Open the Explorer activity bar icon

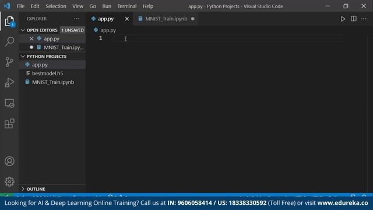tap(9, 22)
